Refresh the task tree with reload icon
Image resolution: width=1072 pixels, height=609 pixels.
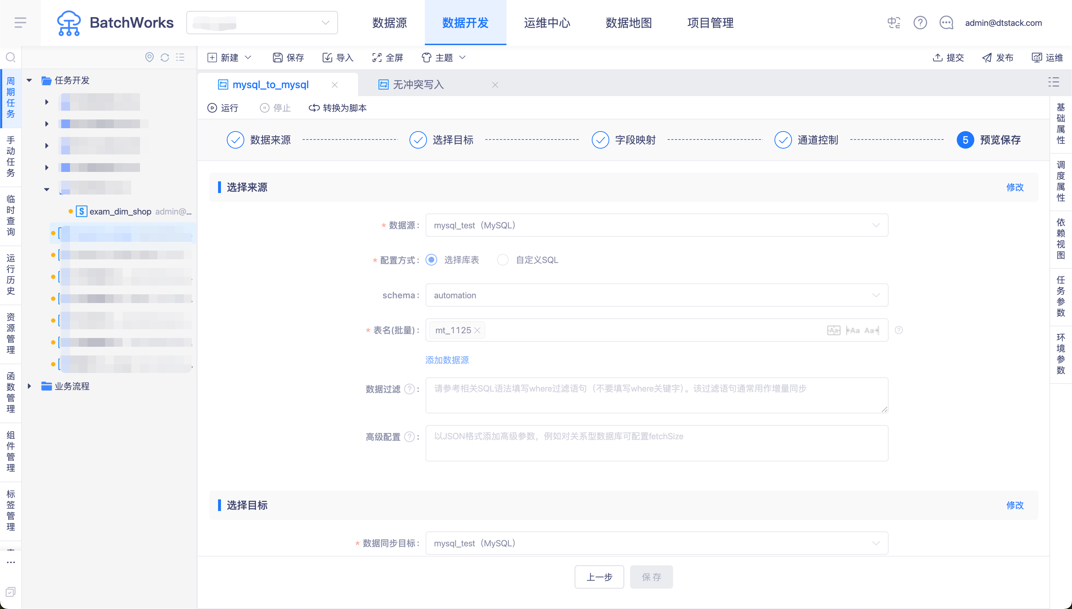pyautogui.click(x=165, y=57)
